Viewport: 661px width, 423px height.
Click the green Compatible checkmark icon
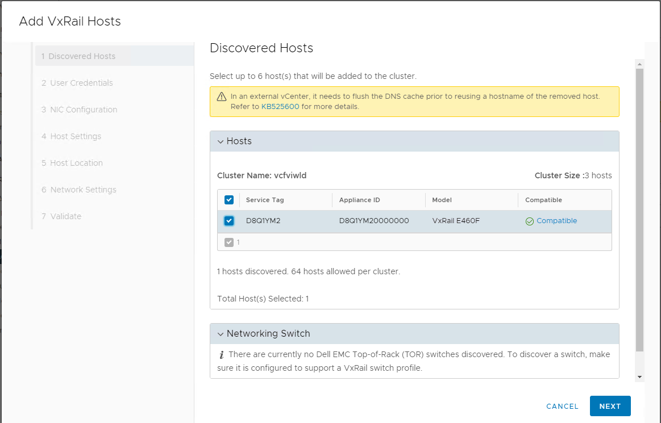coord(530,221)
